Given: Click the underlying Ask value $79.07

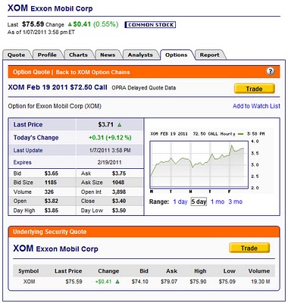Looking at the screenshot, I should (169, 282).
